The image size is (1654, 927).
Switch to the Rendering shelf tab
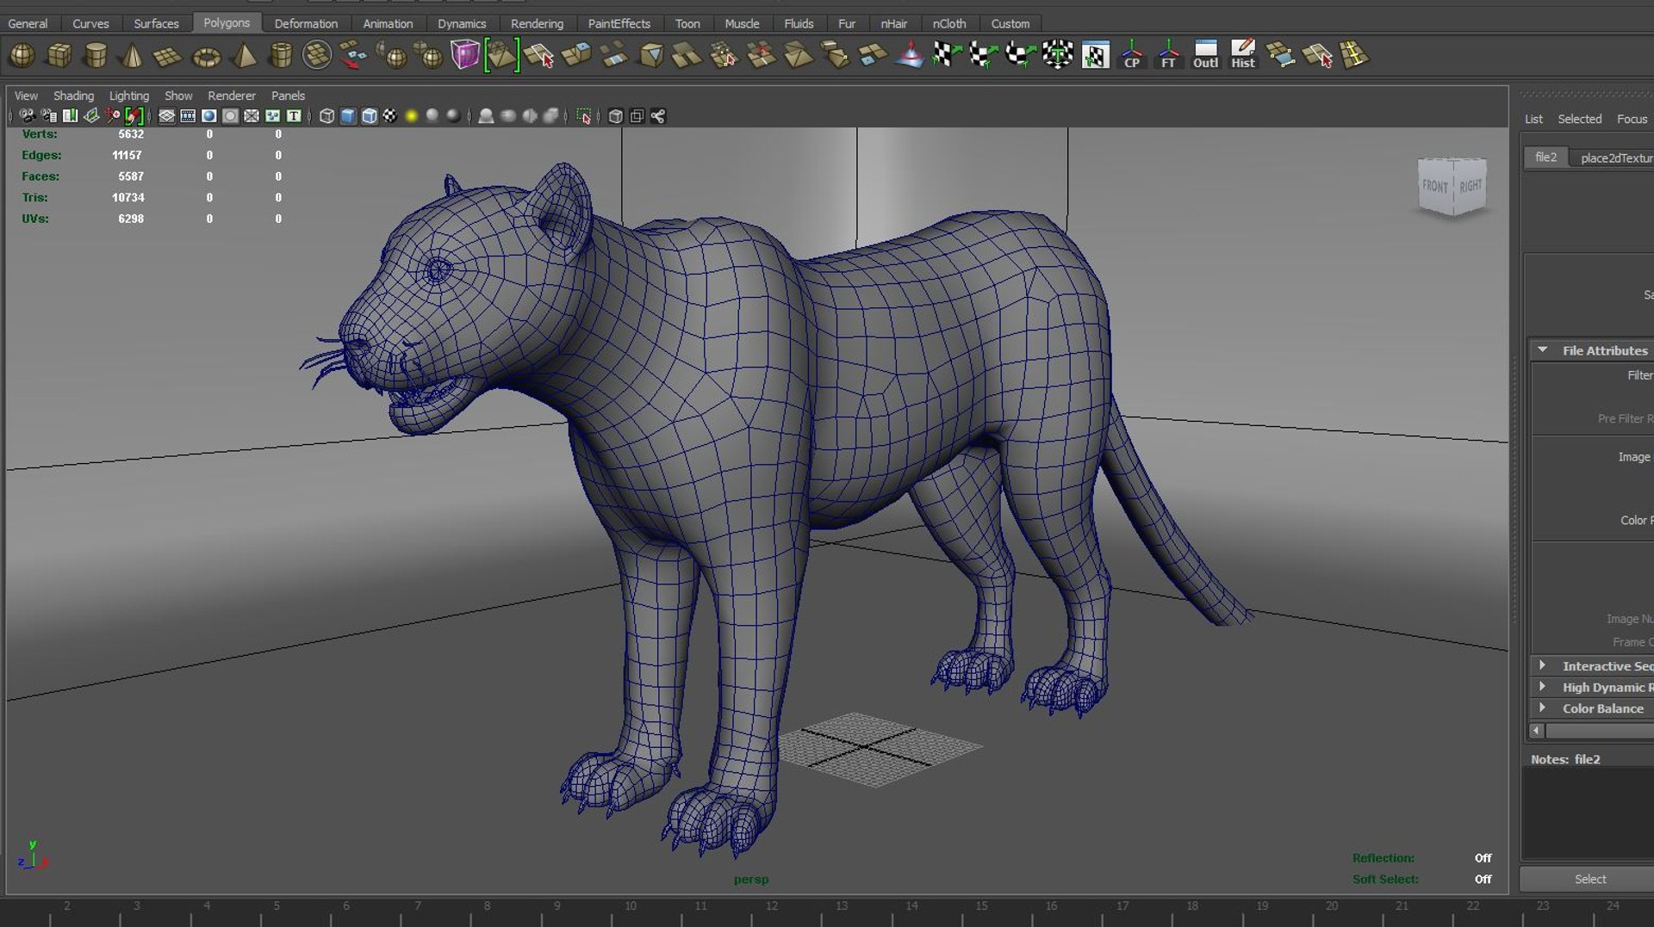click(x=537, y=23)
